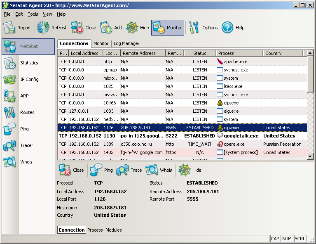The height and width of the screenshot is (244, 316).
Task: Click the SCRL status bar indicator
Action: 300,239
